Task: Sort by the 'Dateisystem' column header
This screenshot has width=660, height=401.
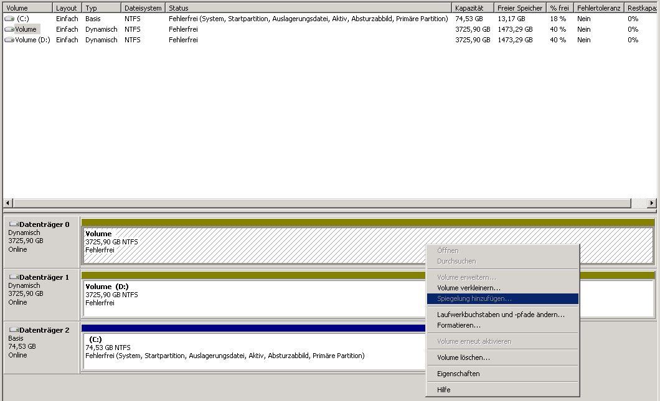Action: (143, 8)
